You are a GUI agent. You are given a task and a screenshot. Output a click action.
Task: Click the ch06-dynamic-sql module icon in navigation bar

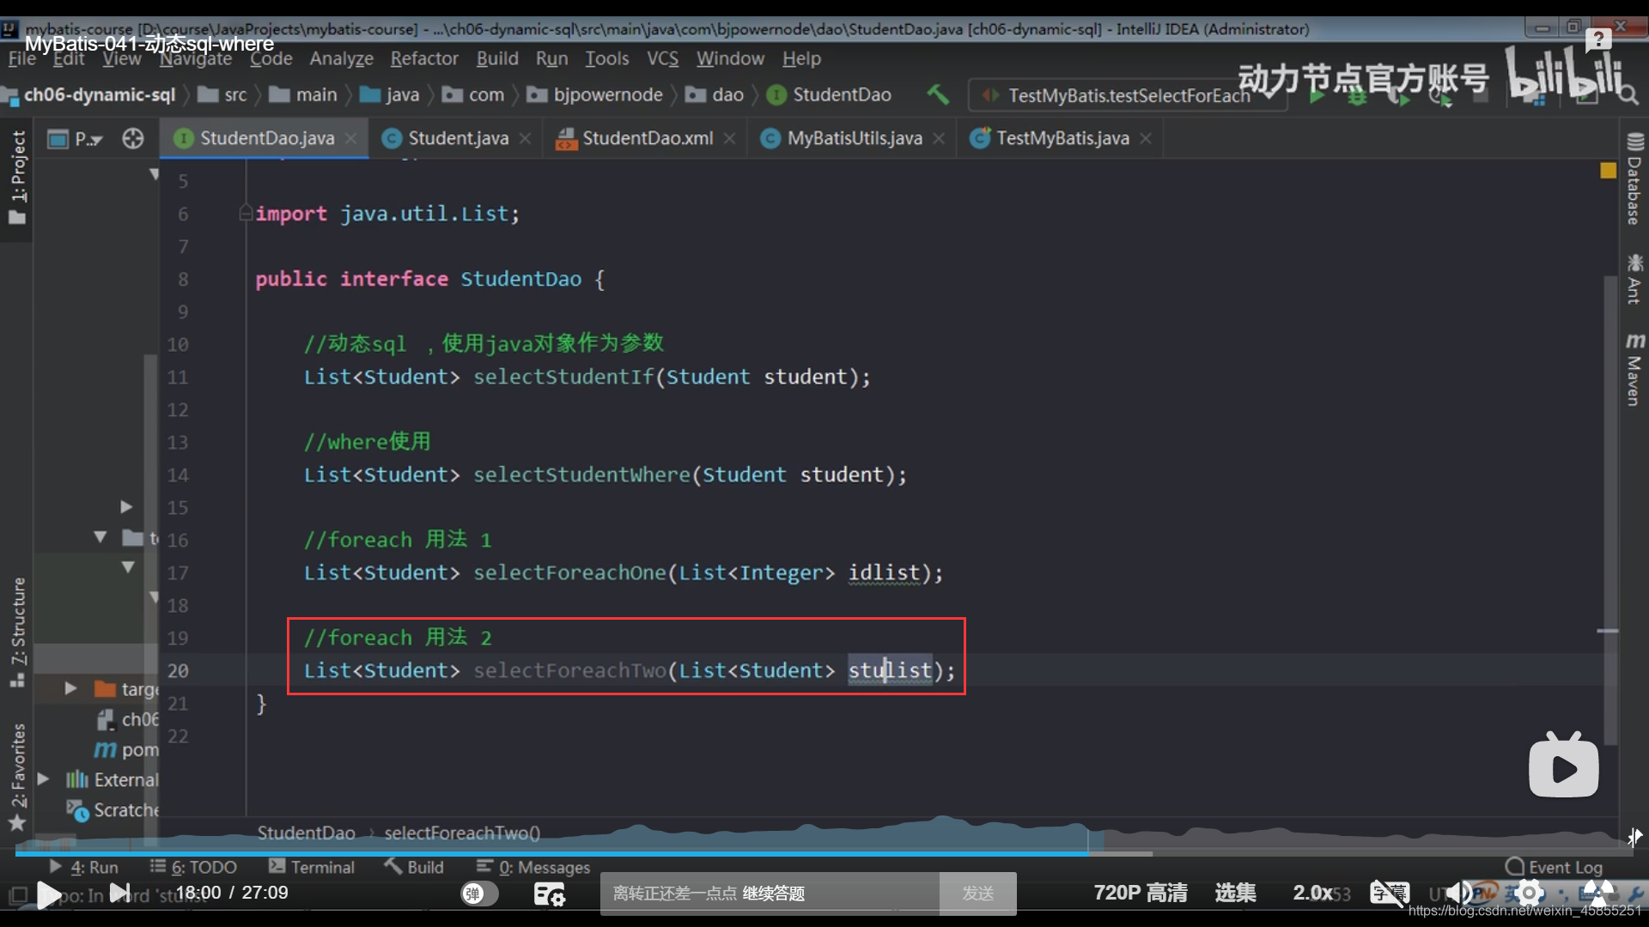pos(10,95)
